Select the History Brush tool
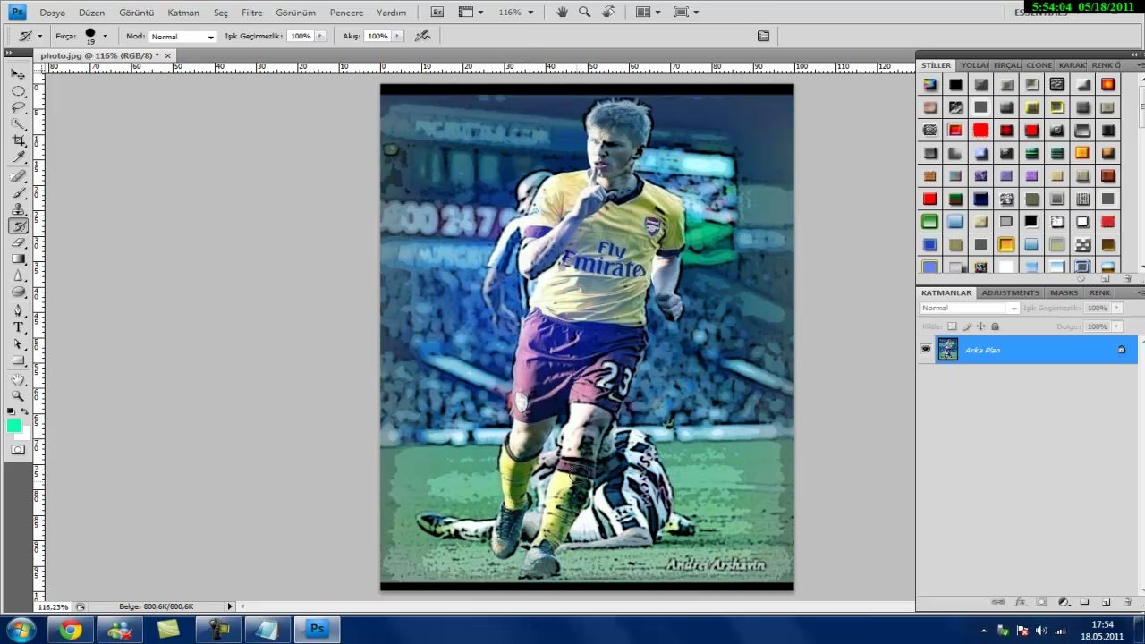 pos(18,226)
